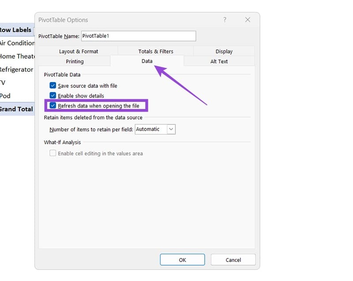
Task: Select the Home Theater row label
Action: pyautogui.click(x=17, y=56)
